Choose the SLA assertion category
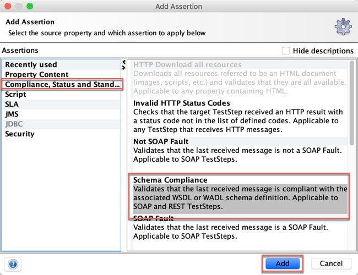358x275 pixels. coord(61,104)
